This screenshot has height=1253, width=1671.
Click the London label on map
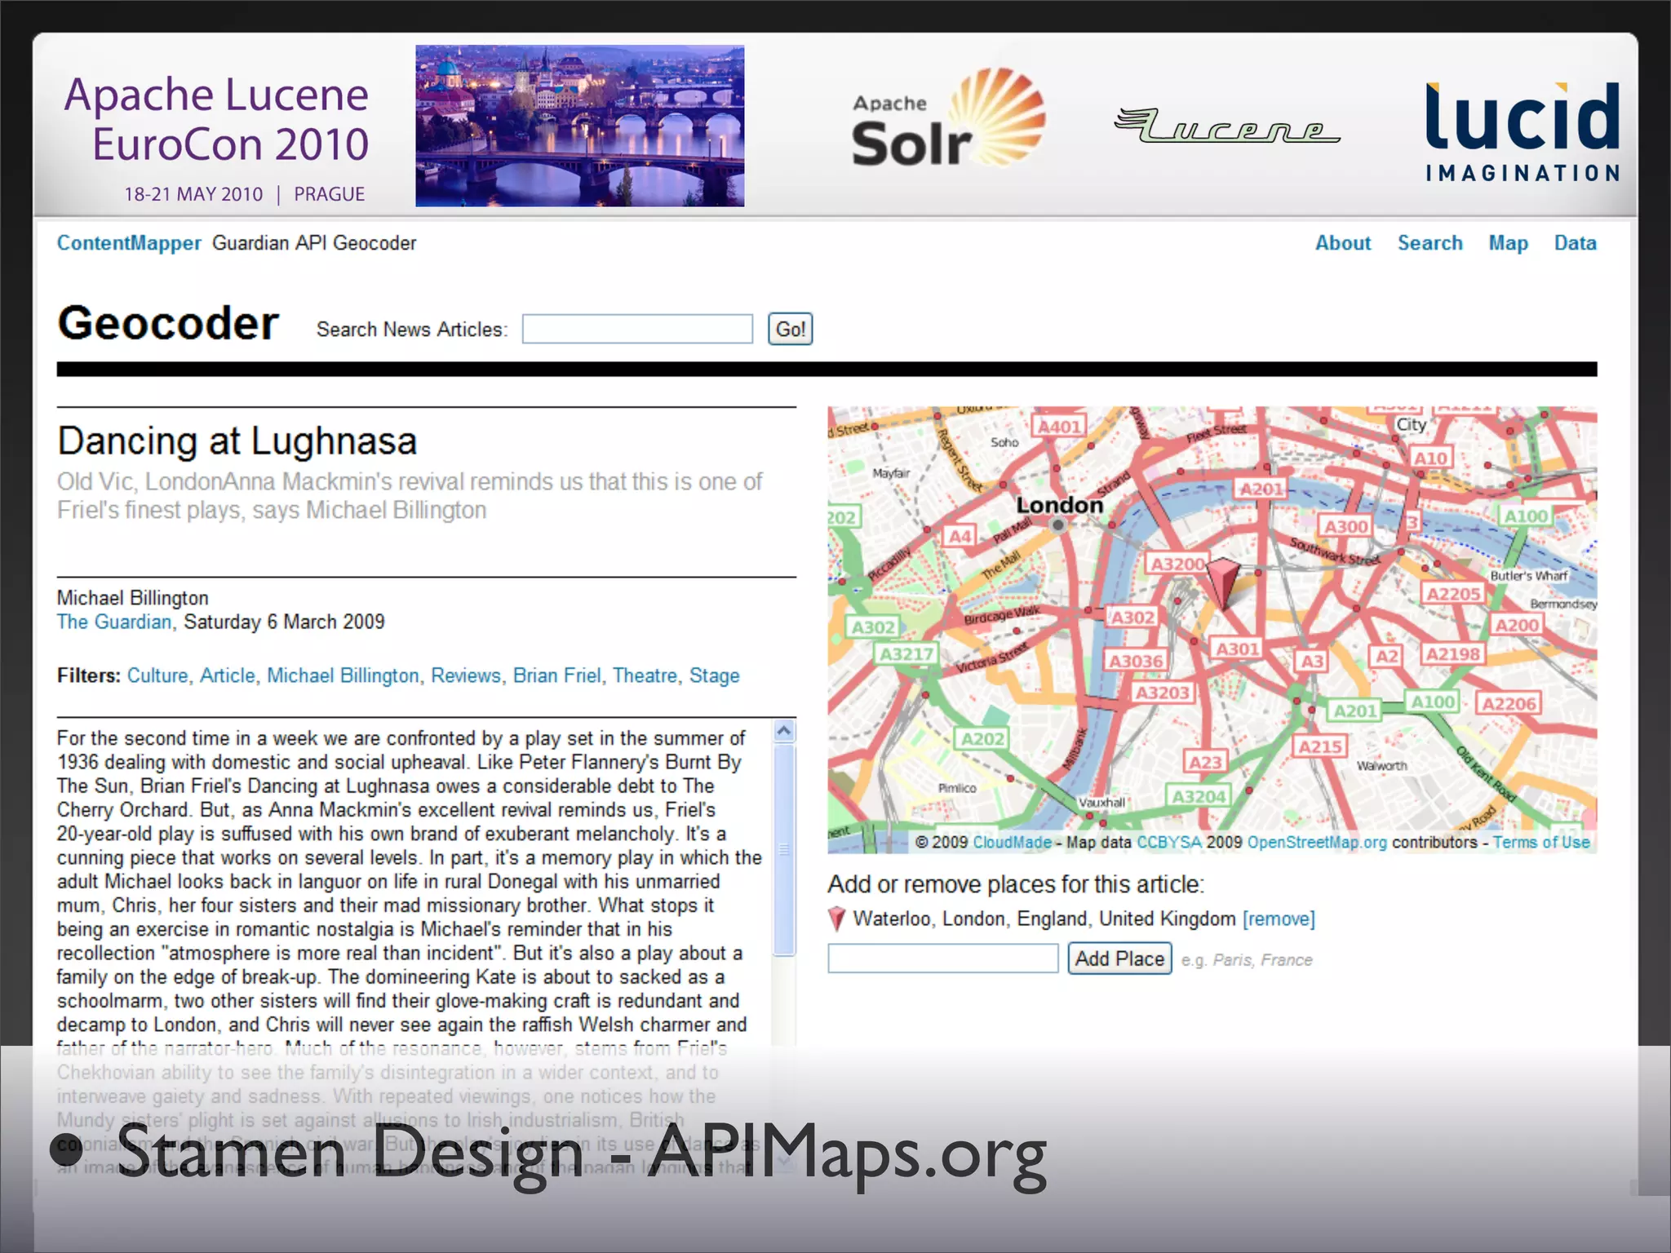coord(1059,505)
